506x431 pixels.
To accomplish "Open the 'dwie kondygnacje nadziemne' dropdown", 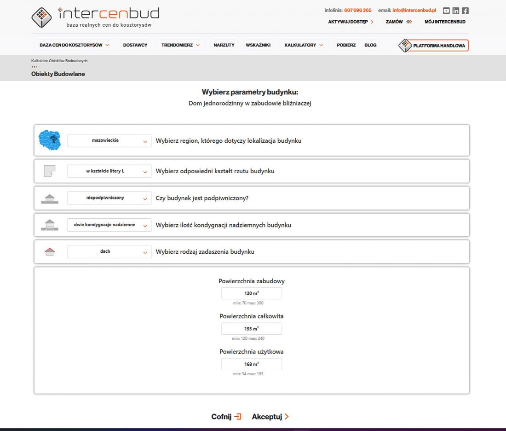I will pos(109,225).
